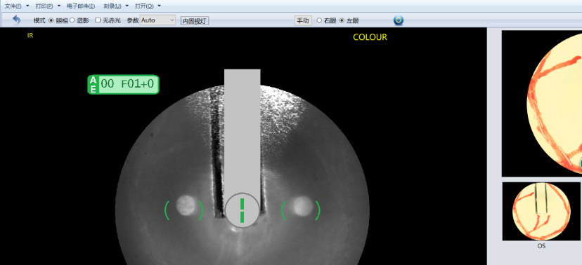
Task: Open the 文件(F) menu
Action: (13, 6)
